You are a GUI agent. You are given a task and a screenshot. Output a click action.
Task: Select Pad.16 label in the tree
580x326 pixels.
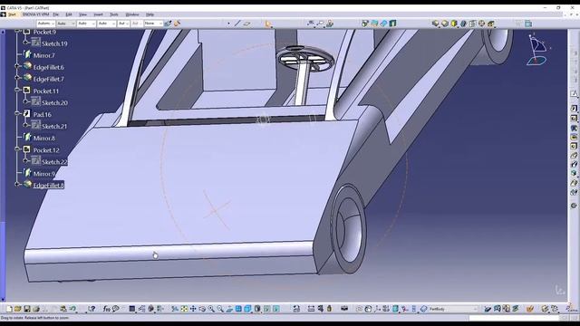[x=43, y=115]
